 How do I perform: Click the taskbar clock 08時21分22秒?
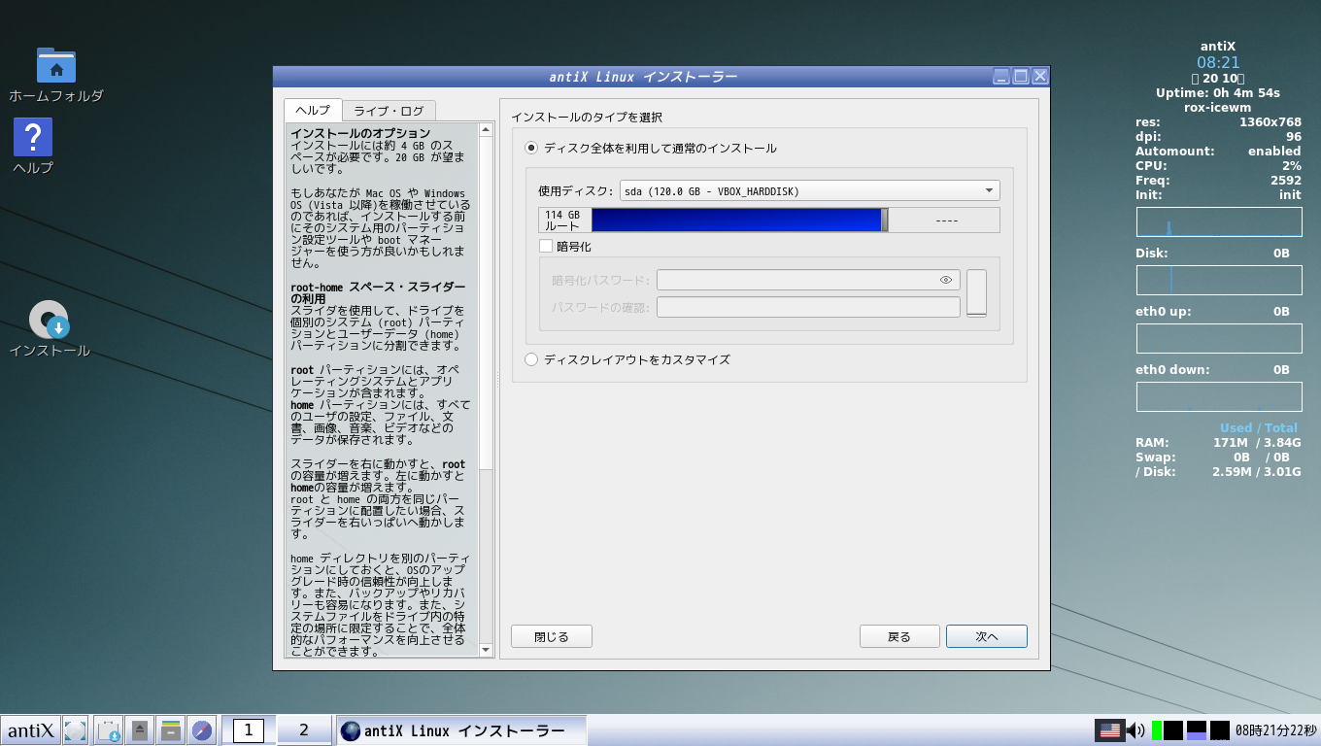pyautogui.click(x=1275, y=730)
